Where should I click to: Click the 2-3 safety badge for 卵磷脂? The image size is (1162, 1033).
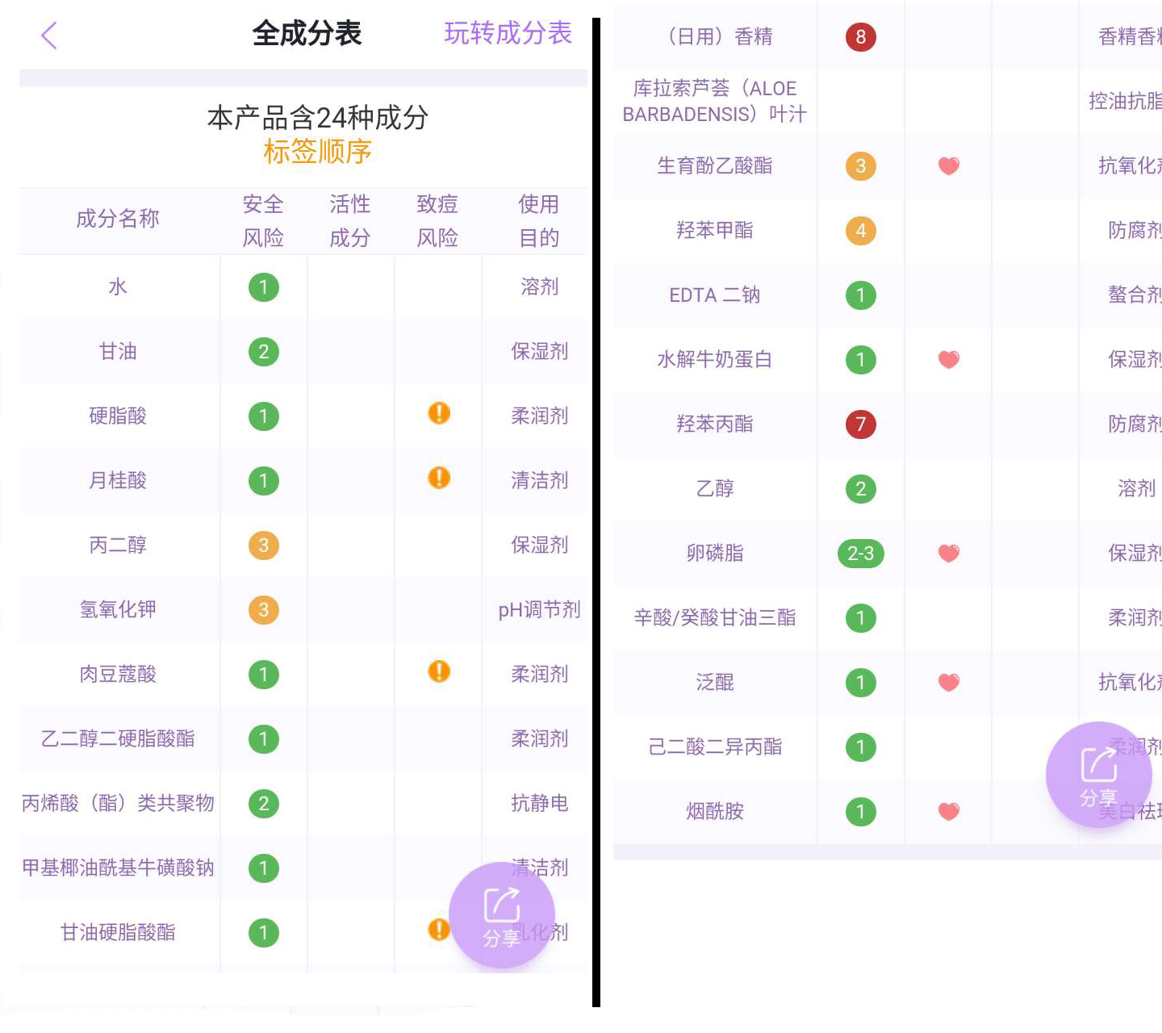point(860,554)
